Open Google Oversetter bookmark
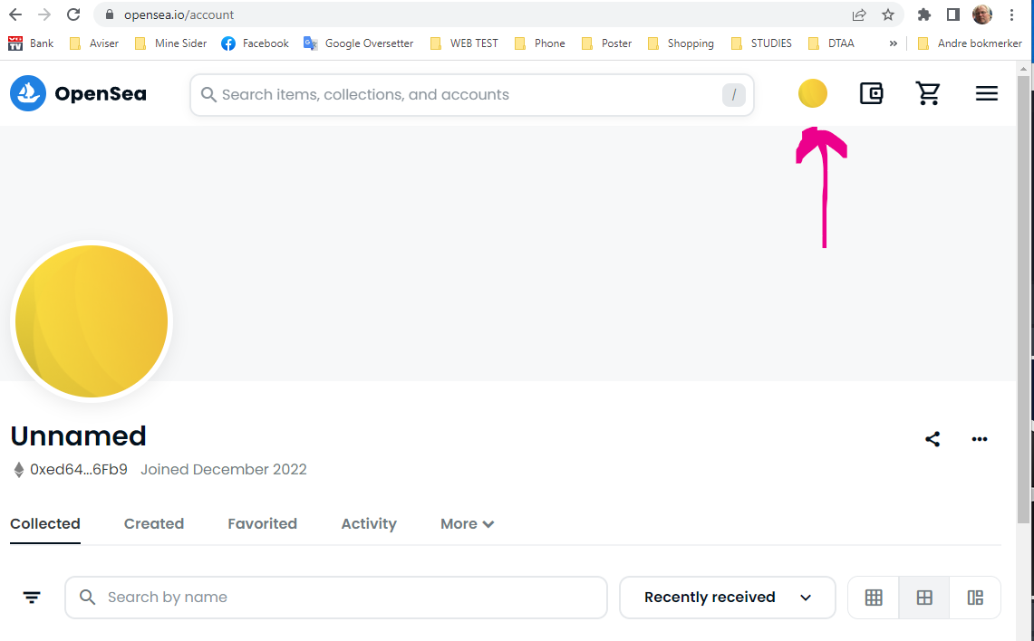1034x641 pixels. point(358,43)
